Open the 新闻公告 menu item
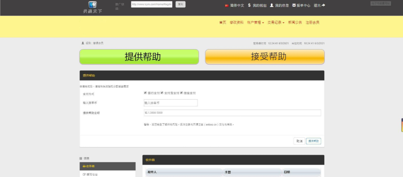The image size is (403, 177). pyautogui.click(x=295, y=22)
